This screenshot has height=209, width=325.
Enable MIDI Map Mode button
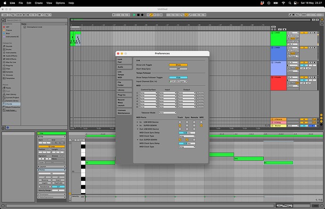click(x=304, y=15)
